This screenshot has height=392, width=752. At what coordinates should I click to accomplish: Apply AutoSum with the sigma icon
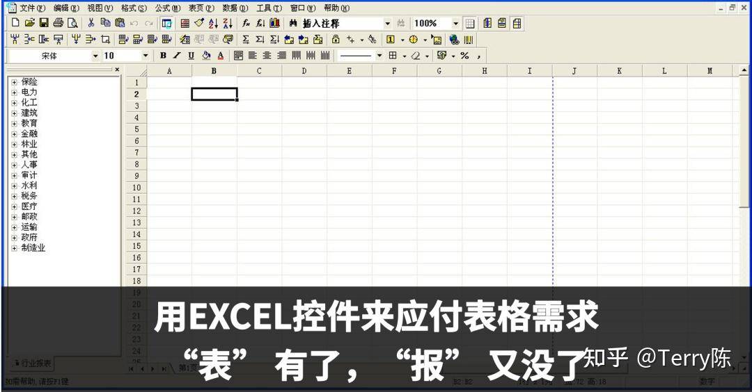point(246,39)
